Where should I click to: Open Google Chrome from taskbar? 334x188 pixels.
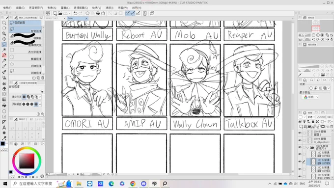[133, 184]
